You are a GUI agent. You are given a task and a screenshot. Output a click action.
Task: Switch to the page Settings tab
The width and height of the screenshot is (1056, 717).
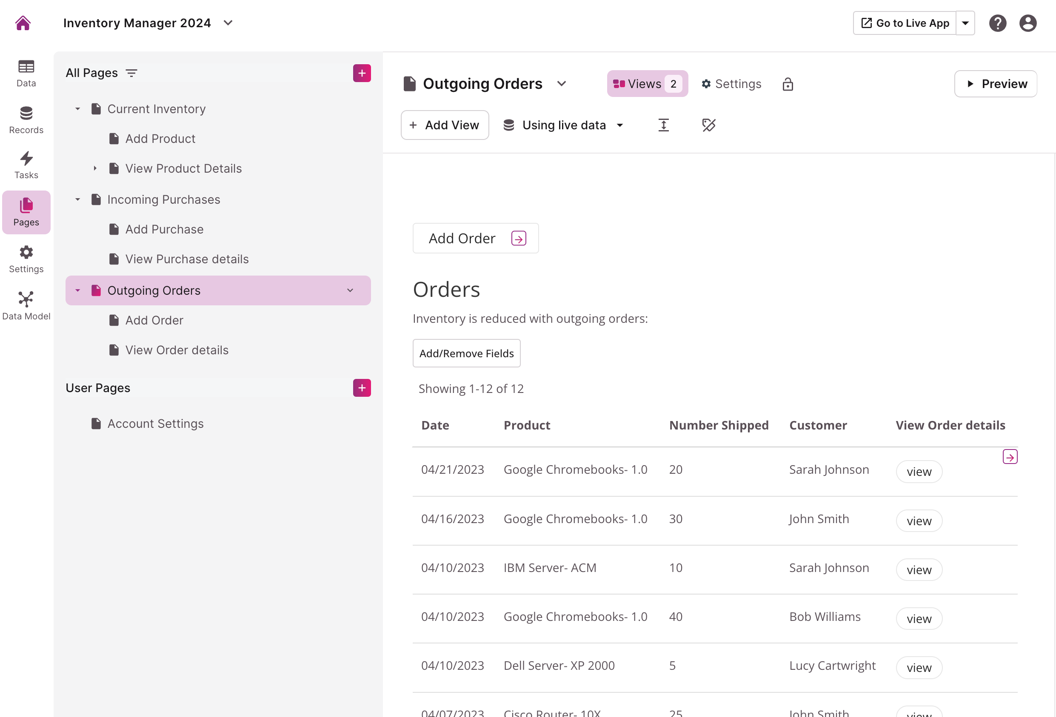[731, 83]
